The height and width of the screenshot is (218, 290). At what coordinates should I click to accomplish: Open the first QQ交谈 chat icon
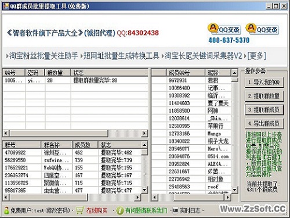(224, 29)
